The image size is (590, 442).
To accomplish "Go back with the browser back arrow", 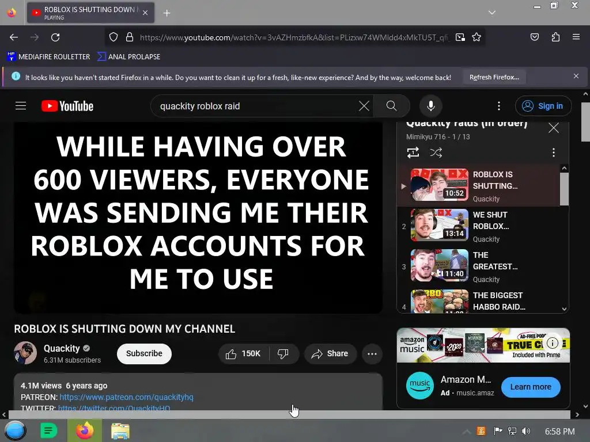I will (14, 37).
